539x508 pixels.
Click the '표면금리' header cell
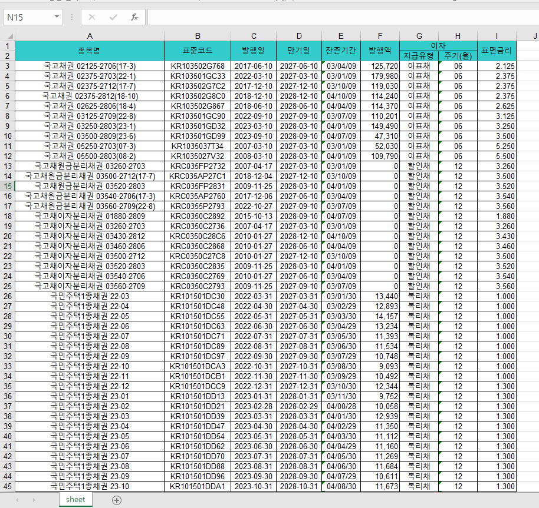click(x=497, y=51)
